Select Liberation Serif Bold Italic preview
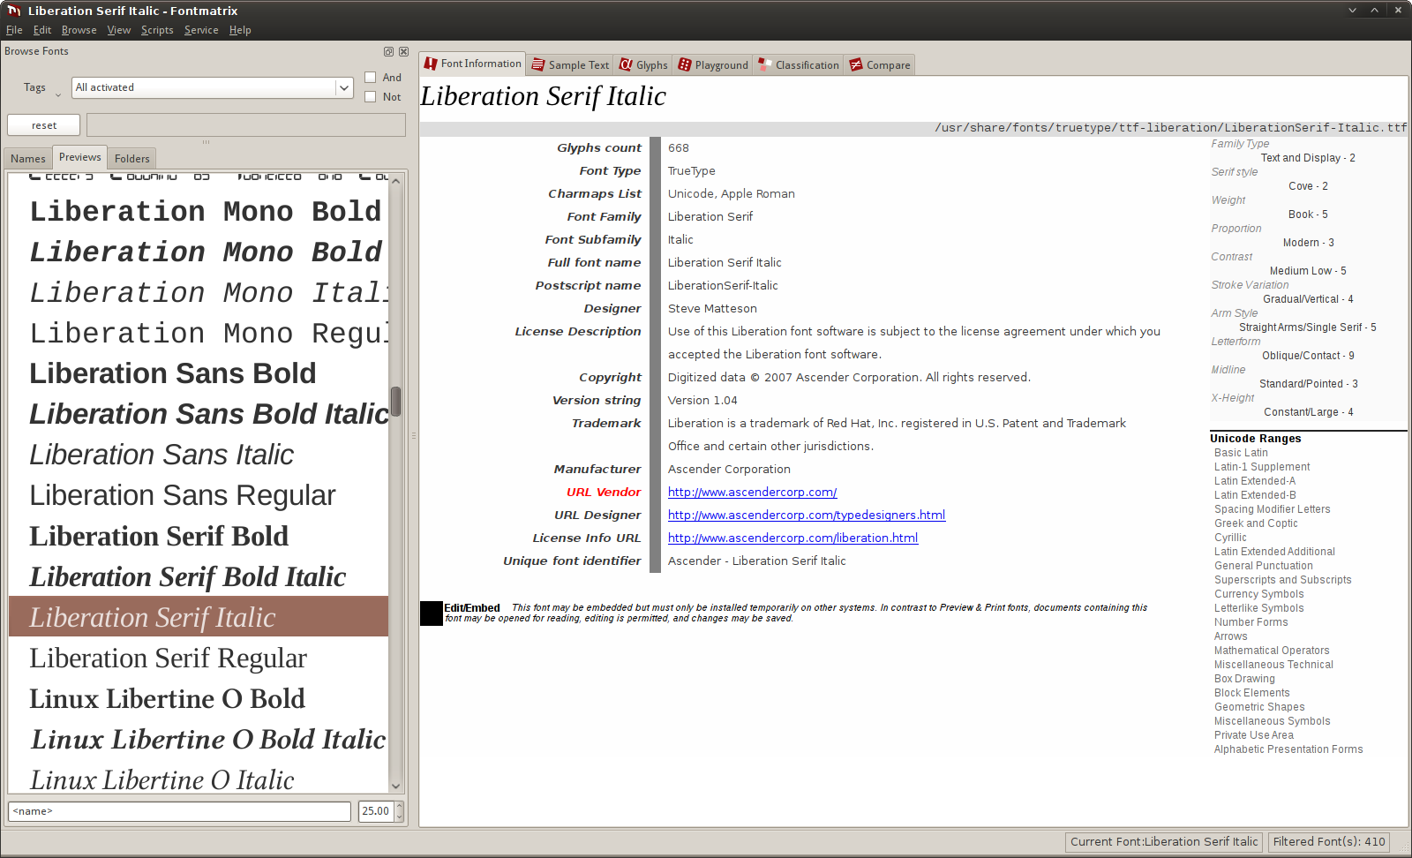1412x858 pixels. [199, 576]
